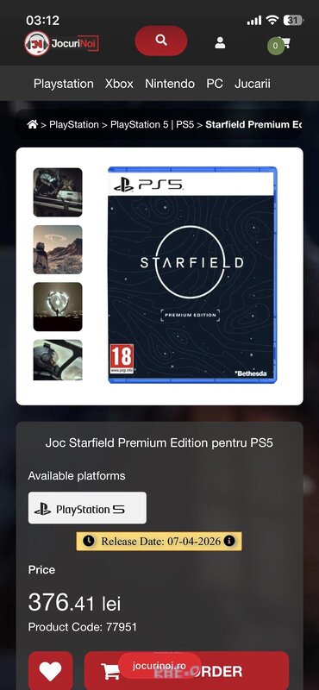Follow the PlayStation 5 | PS5 breadcrumb link
This screenshot has height=690, width=319.
click(153, 124)
